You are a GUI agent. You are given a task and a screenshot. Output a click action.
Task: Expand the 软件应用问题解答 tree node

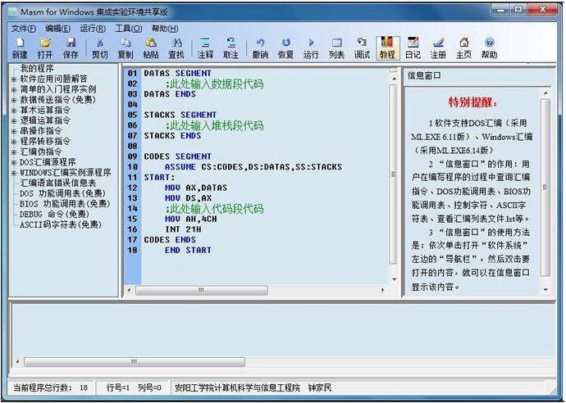pos(14,79)
